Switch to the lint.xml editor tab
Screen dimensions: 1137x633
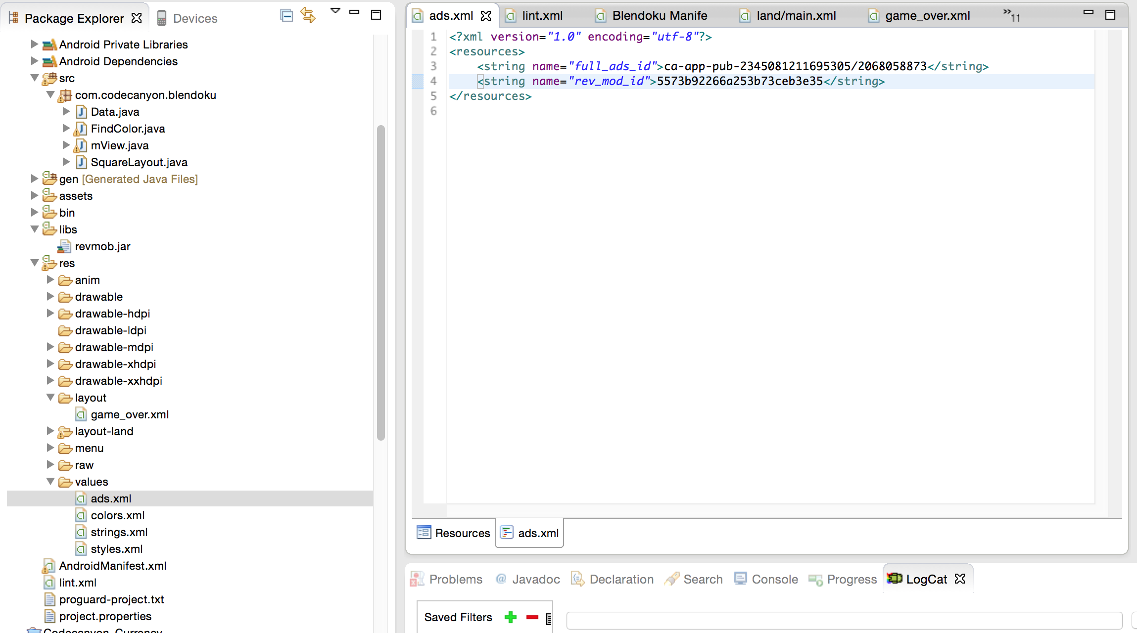tap(542, 16)
